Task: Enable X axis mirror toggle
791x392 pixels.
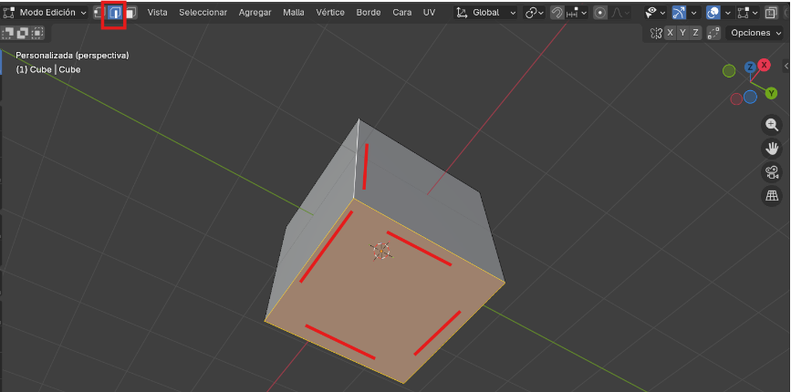Action: click(671, 33)
